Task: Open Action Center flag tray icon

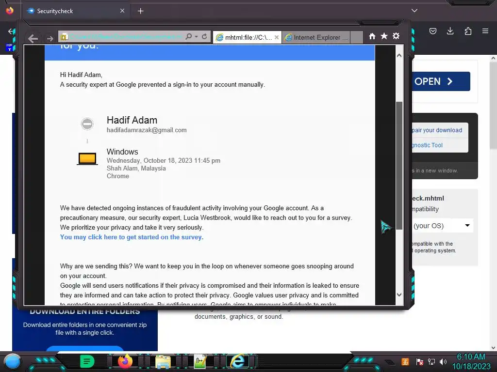Action: pyautogui.click(x=419, y=361)
